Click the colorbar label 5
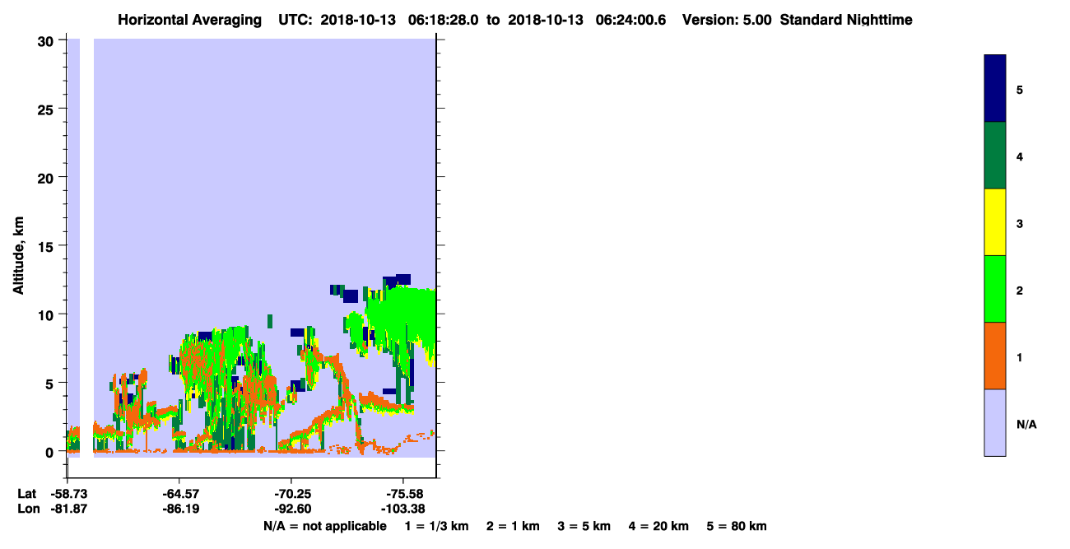The image size is (1070, 549). pos(1020,90)
